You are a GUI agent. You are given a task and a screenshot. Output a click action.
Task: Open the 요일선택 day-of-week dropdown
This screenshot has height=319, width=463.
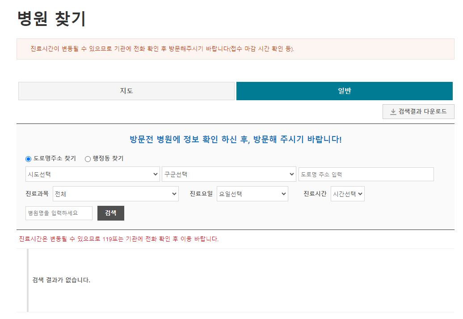pos(252,194)
